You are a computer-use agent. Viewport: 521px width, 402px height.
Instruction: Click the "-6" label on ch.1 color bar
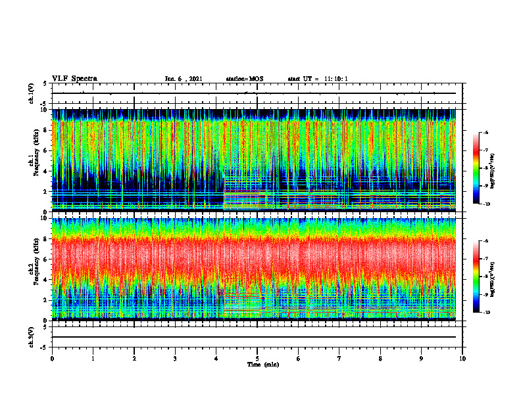click(485, 132)
